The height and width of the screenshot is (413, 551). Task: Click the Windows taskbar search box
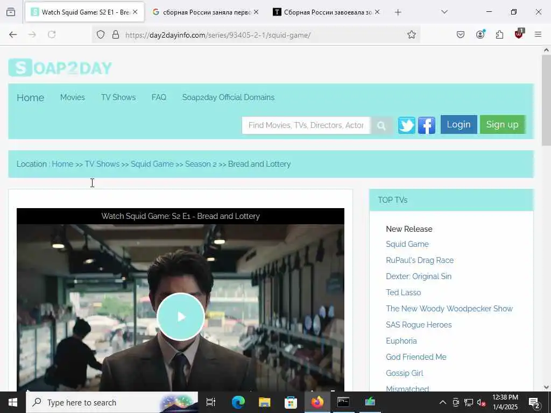[x=112, y=402]
